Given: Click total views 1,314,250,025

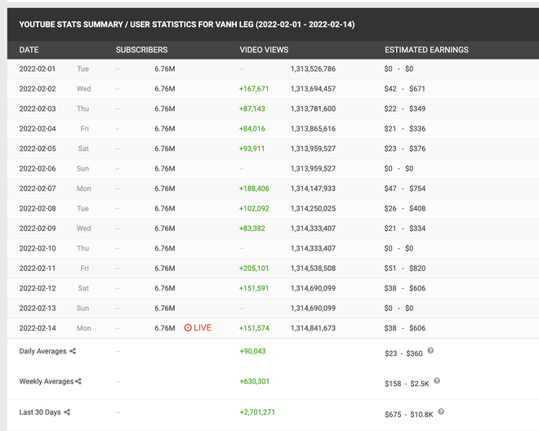Looking at the screenshot, I should [313, 208].
